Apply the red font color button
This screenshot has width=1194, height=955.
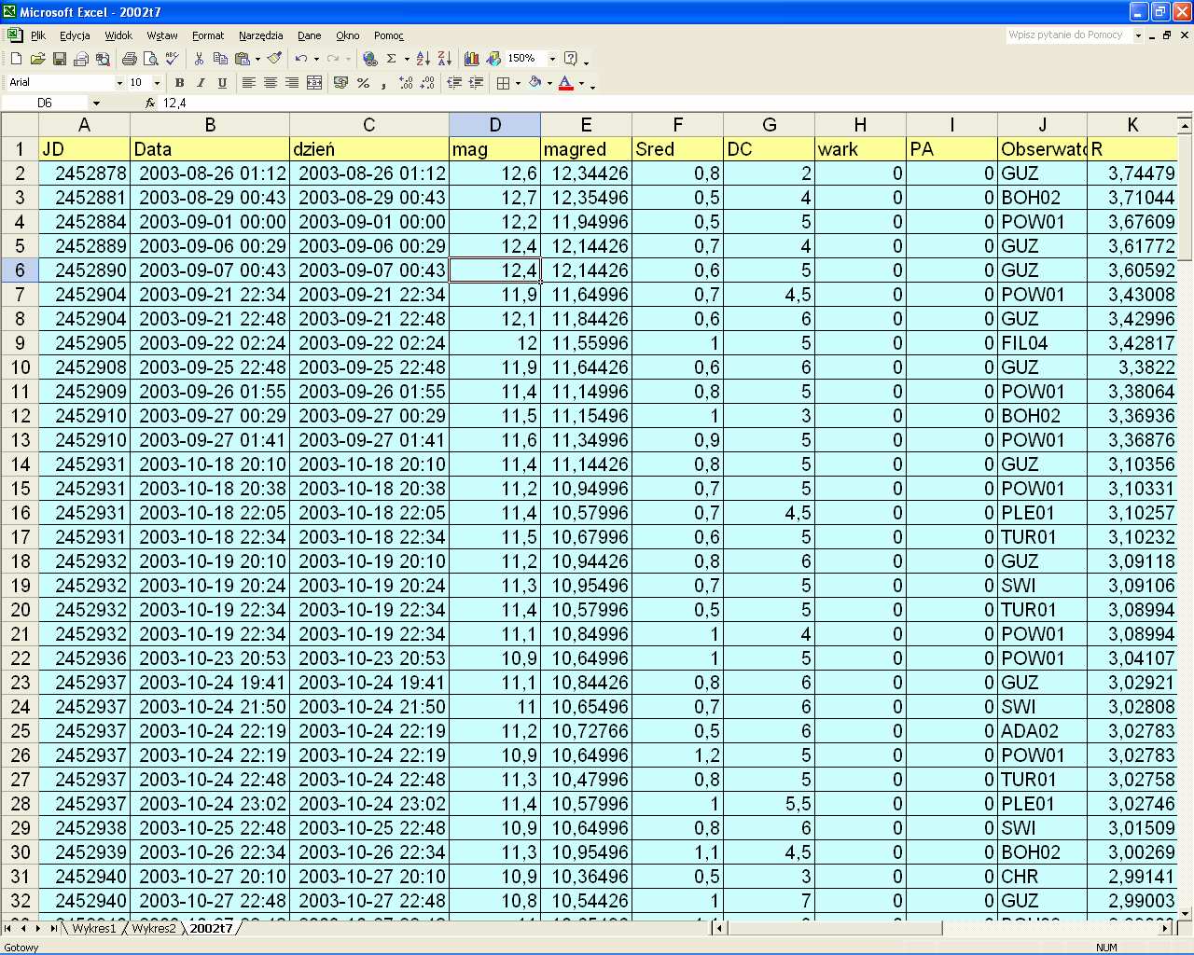click(566, 83)
